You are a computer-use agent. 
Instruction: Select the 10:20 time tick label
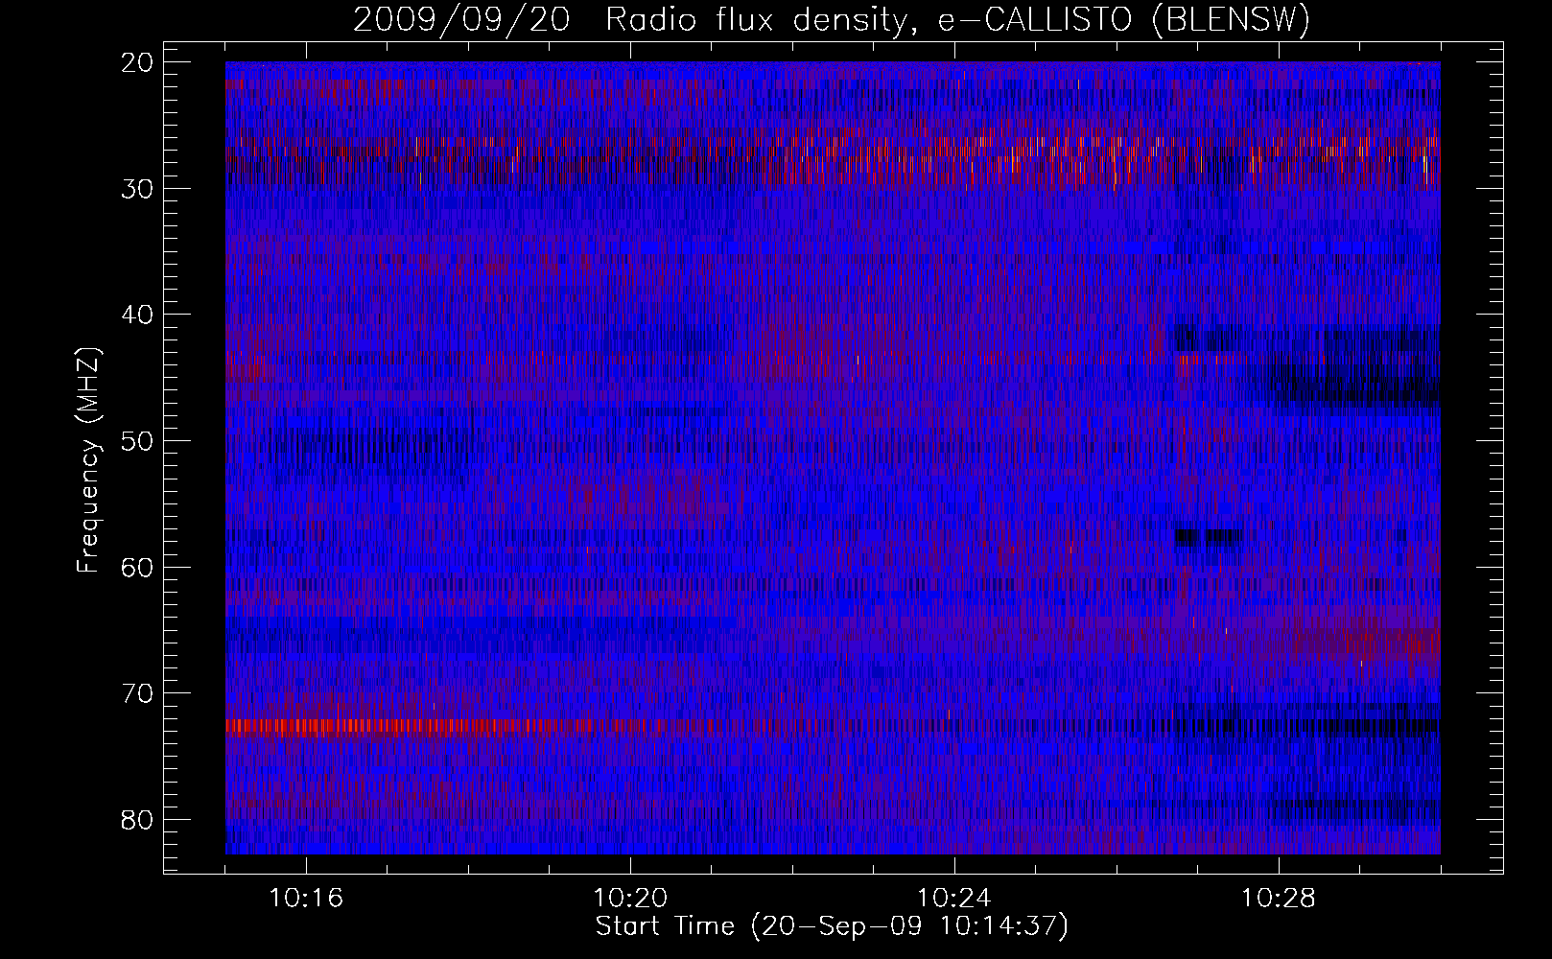(630, 899)
